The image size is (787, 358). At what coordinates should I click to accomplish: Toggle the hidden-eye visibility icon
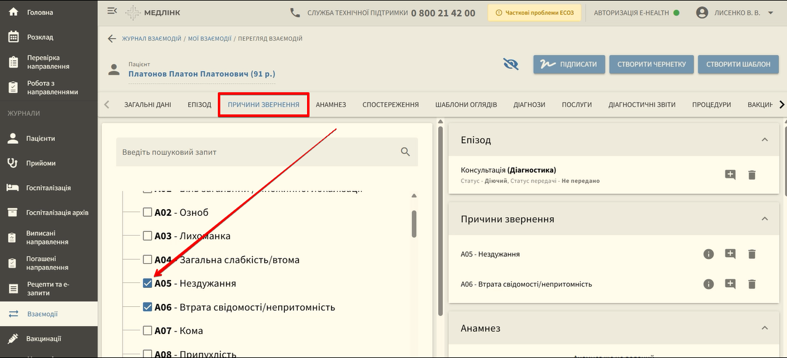(x=511, y=64)
